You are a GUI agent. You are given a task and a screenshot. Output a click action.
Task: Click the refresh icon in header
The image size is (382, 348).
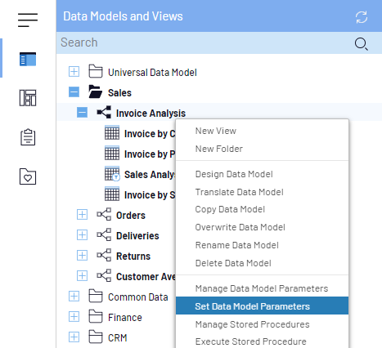(362, 17)
